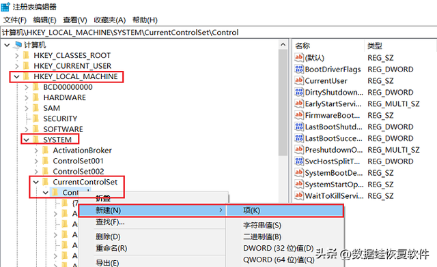Click the WaitToKillServi... string icon
Image resolution: width=437 pixels, height=267 pixels.
(299, 195)
